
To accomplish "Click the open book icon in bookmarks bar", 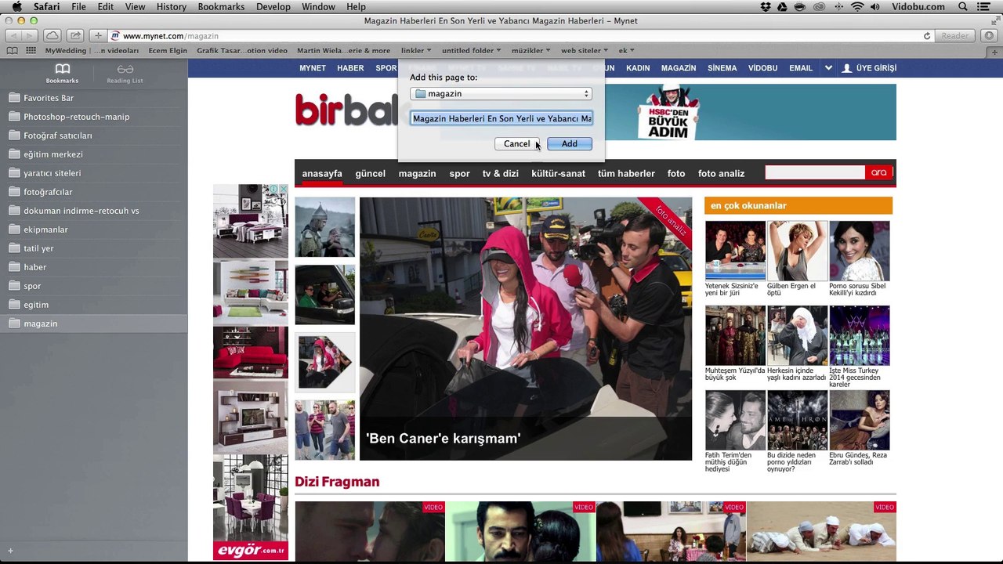I will click(12, 51).
